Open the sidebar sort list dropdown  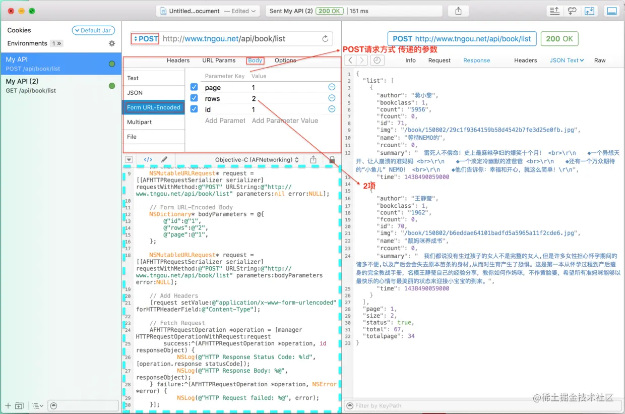(x=38, y=405)
